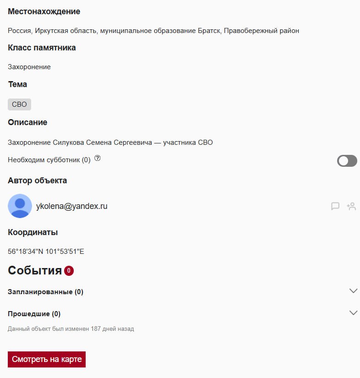This screenshot has height=378, width=360.
Task: Click the author's avatar picture
Action: [20, 206]
